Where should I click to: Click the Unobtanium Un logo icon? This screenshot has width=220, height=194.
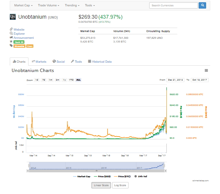(13, 17)
